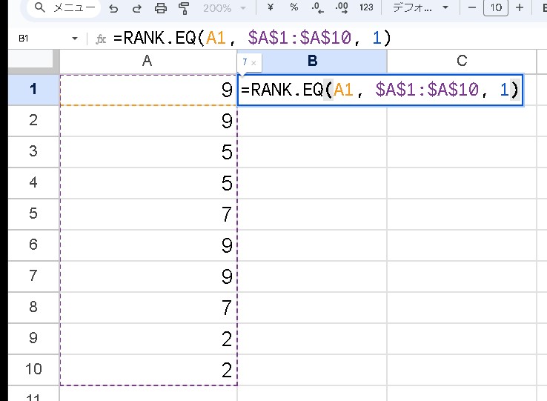The height and width of the screenshot is (401, 547).
Task: Open the font family dropdown
Action: pyautogui.click(x=420, y=7)
